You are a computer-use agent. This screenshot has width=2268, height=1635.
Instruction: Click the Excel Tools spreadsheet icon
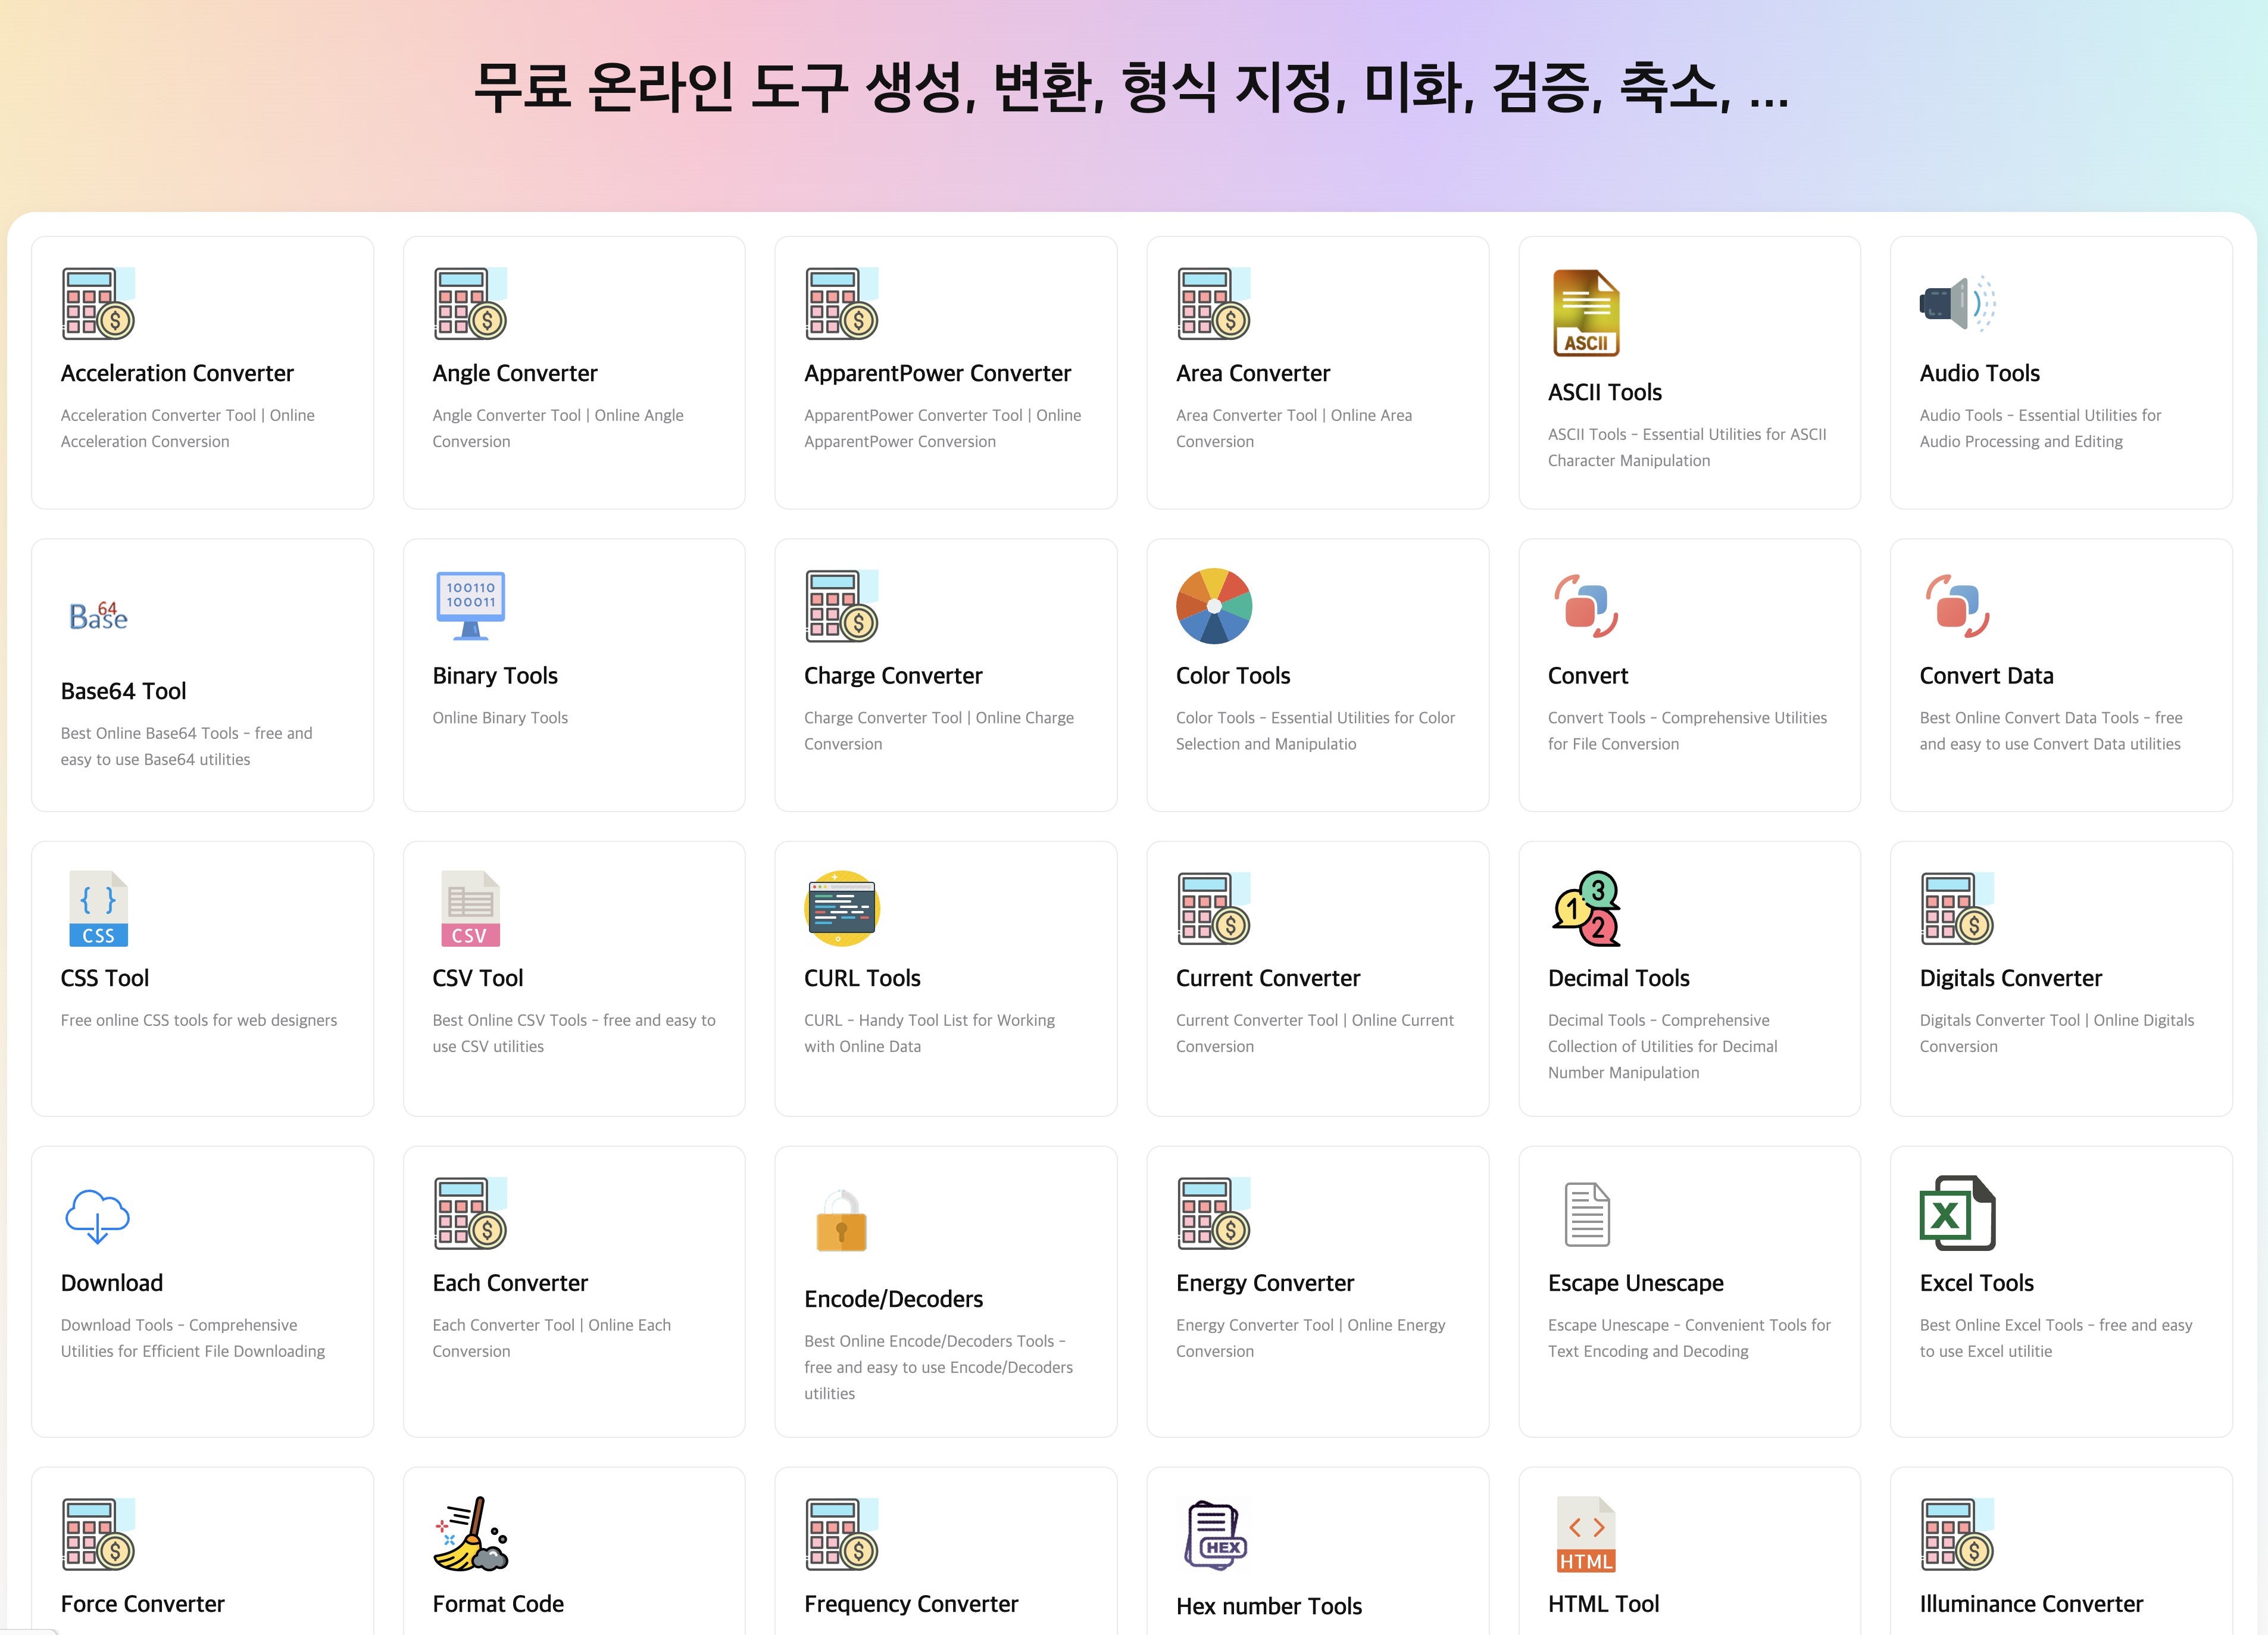pos(1957,1212)
